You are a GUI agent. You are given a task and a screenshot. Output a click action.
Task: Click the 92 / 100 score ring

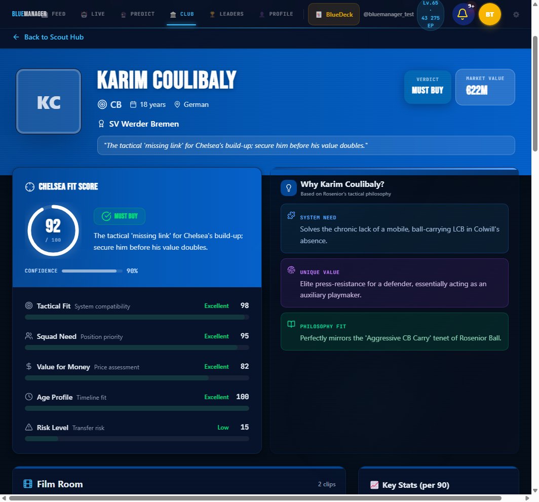[x=53, y=230]
